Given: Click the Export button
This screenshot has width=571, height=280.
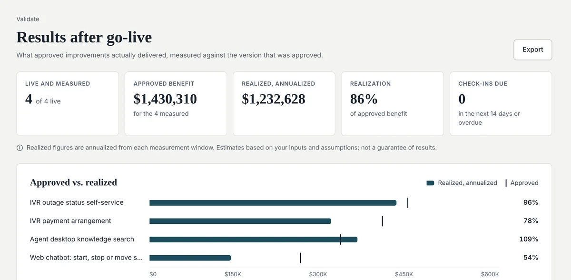Looking at the screenshot, I should tap(532, 50).
